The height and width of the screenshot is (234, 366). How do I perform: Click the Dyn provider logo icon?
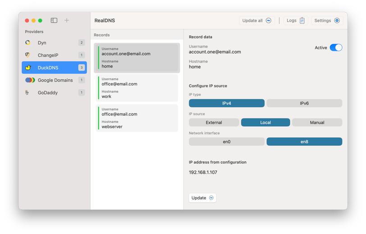28,43
